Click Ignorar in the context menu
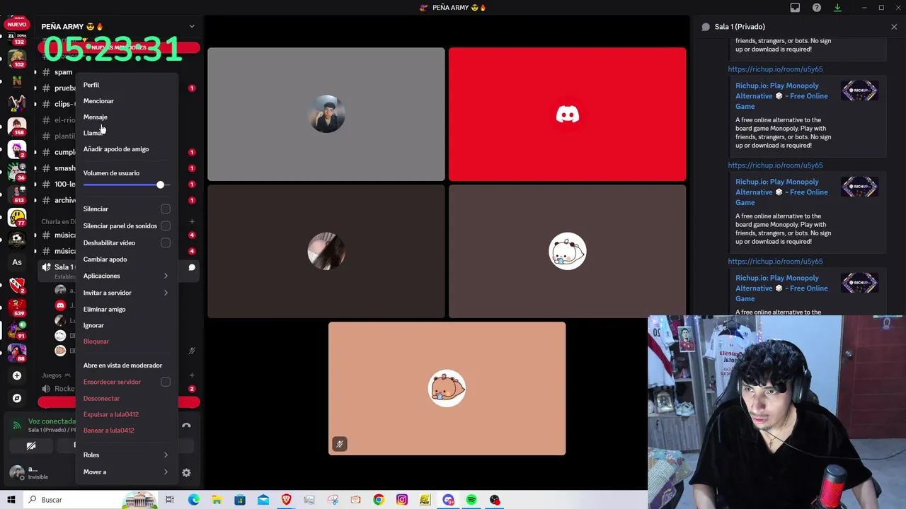The image size is (906, 509). pyautogui.click(x=93, y=325)
